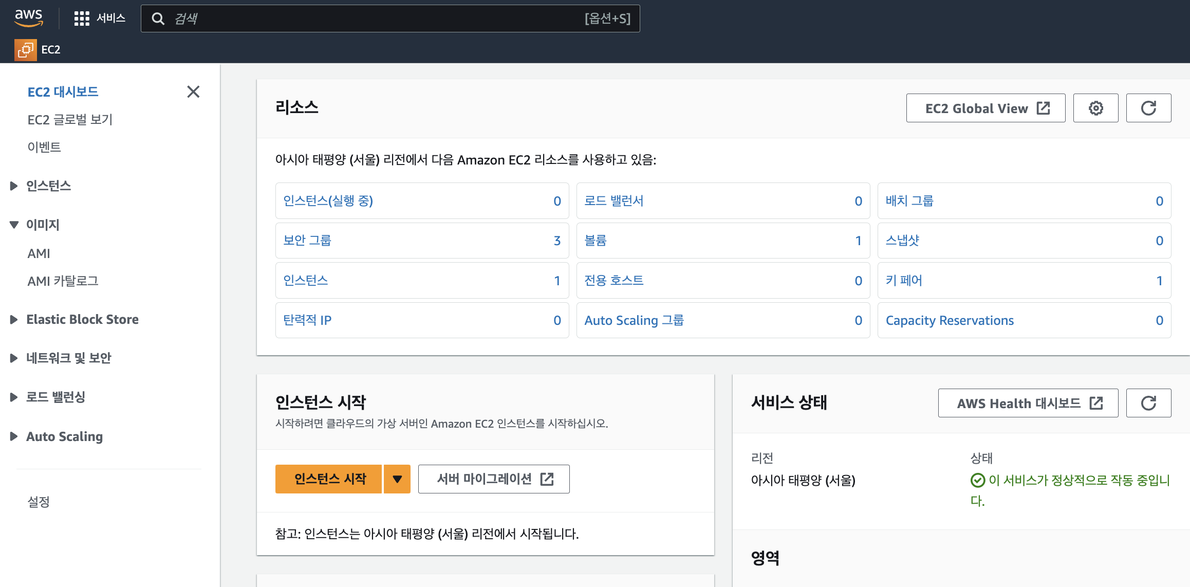1190x587 pixels.
Task: Open 인스턴스(실행 중) resource link
Action: click(328, 200)
